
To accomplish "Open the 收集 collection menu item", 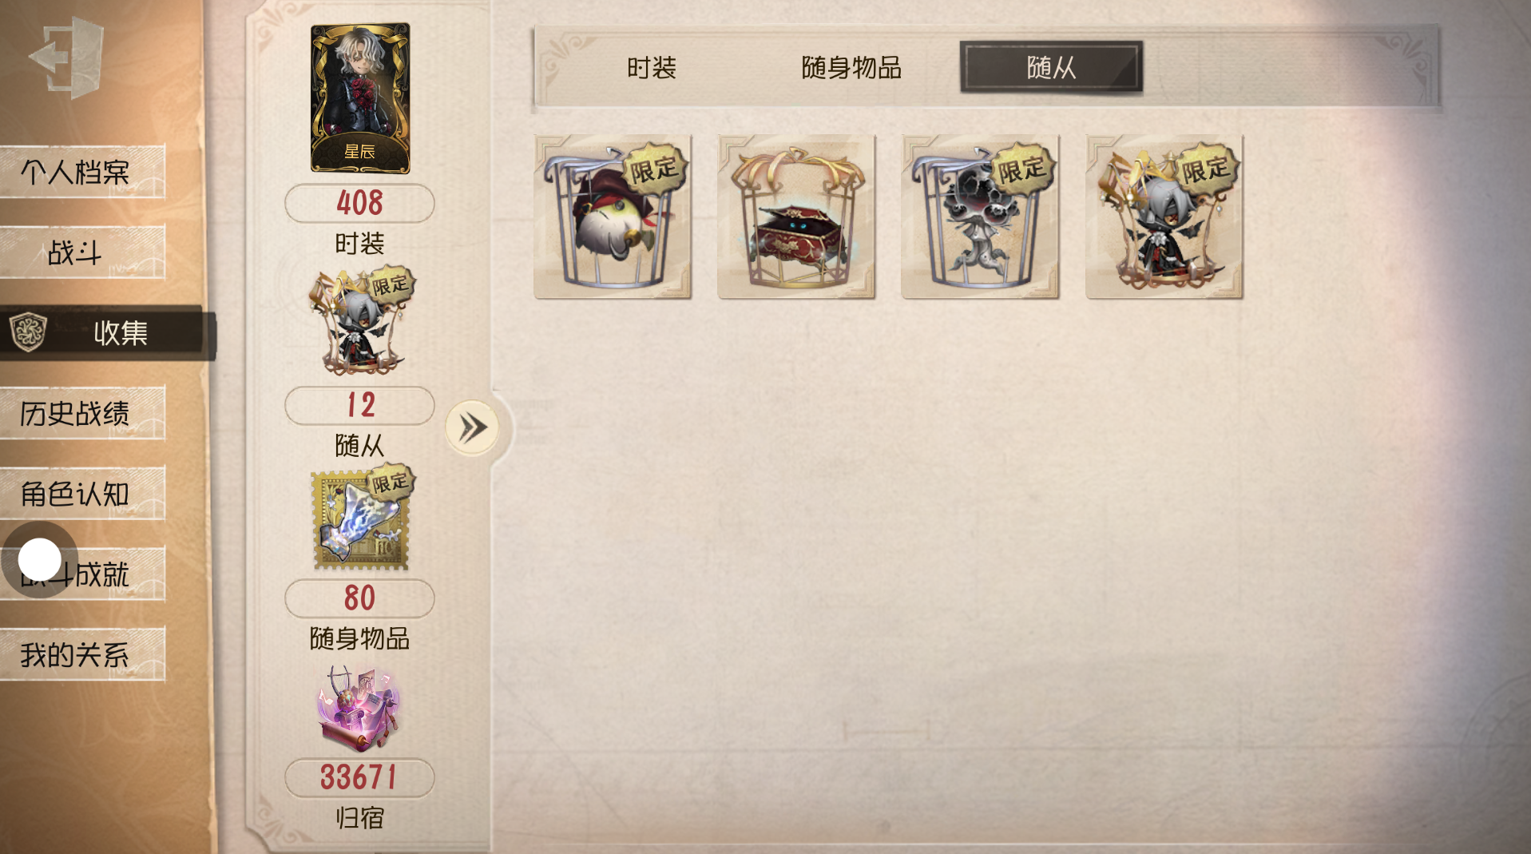I will pyautogui.click(x=107, y=332).
